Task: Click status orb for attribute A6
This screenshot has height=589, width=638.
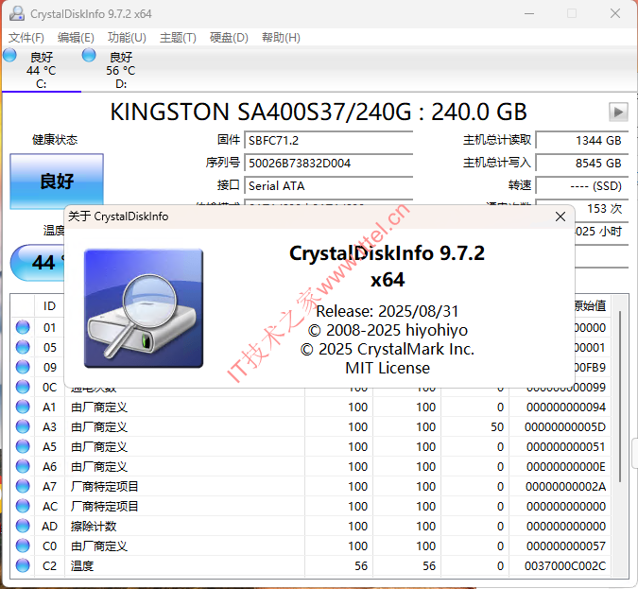Action: (23, 466)
